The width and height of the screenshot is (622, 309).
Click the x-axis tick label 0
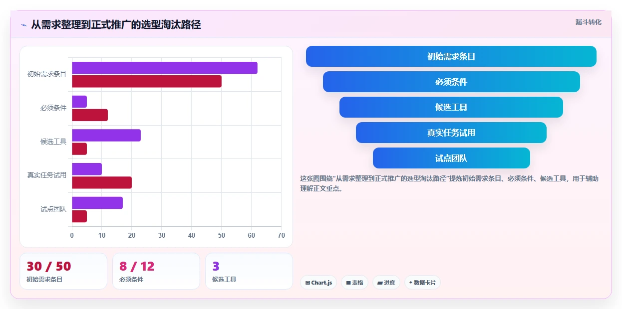click(72, 235)
